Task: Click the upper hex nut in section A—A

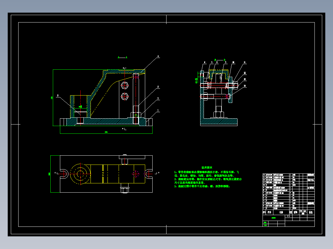Action: [x=125, y=86]
